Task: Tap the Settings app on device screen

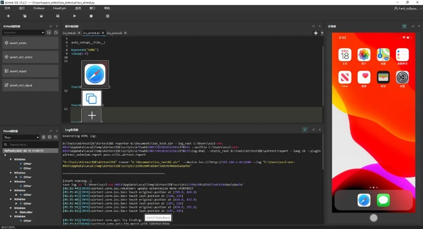Action: click(402, 77)
